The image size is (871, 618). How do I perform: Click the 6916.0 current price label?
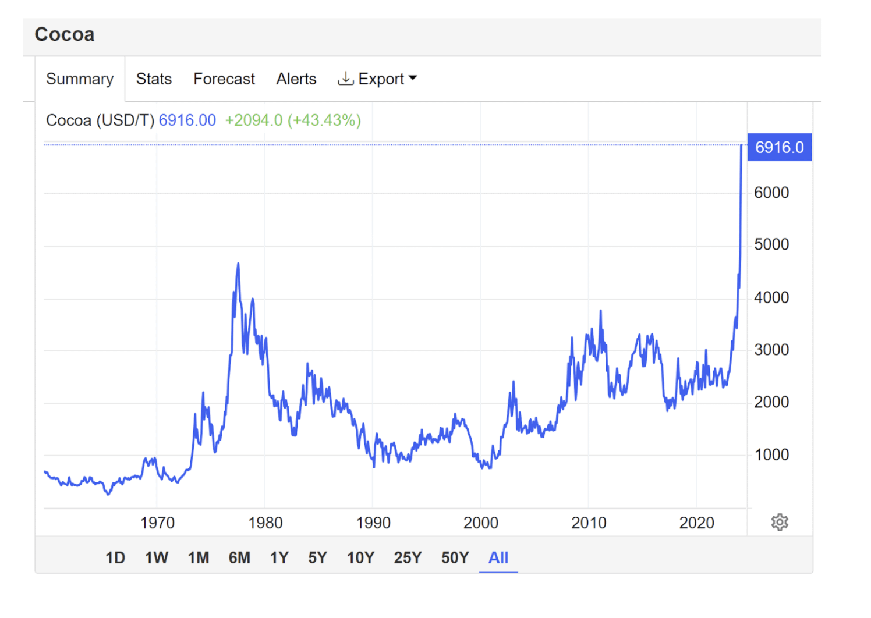click(780, 147)
